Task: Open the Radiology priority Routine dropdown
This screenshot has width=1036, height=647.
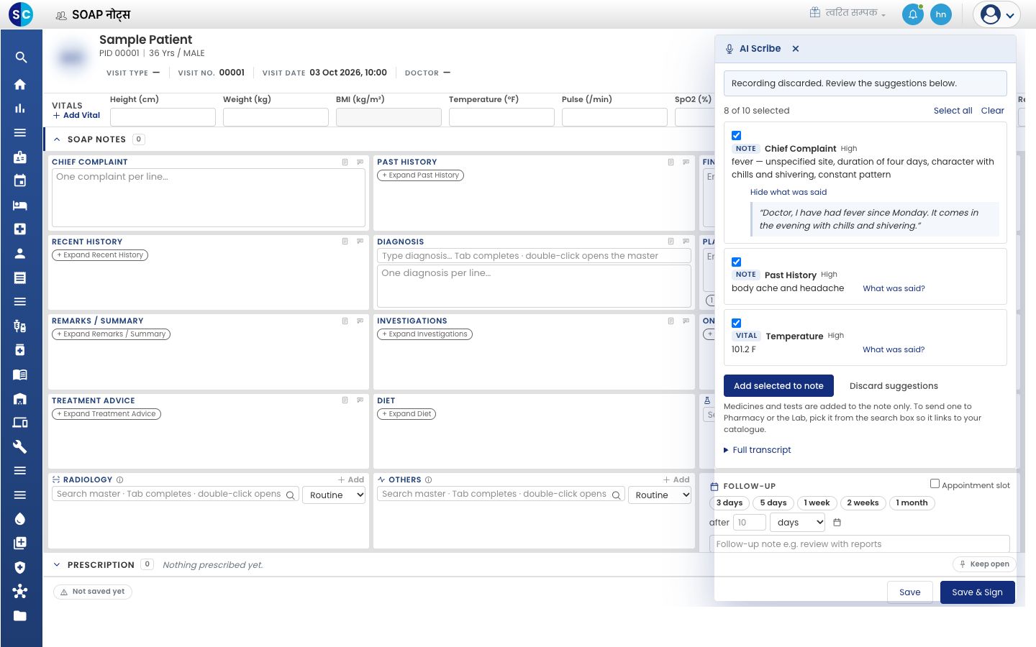Action: click(335, 495)
